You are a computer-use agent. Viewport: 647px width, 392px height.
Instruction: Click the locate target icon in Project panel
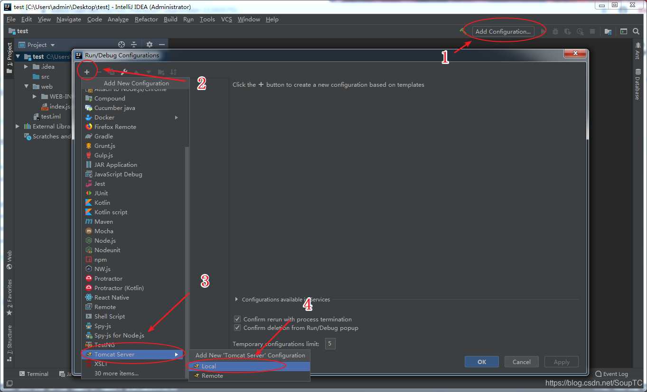point(122,45)
